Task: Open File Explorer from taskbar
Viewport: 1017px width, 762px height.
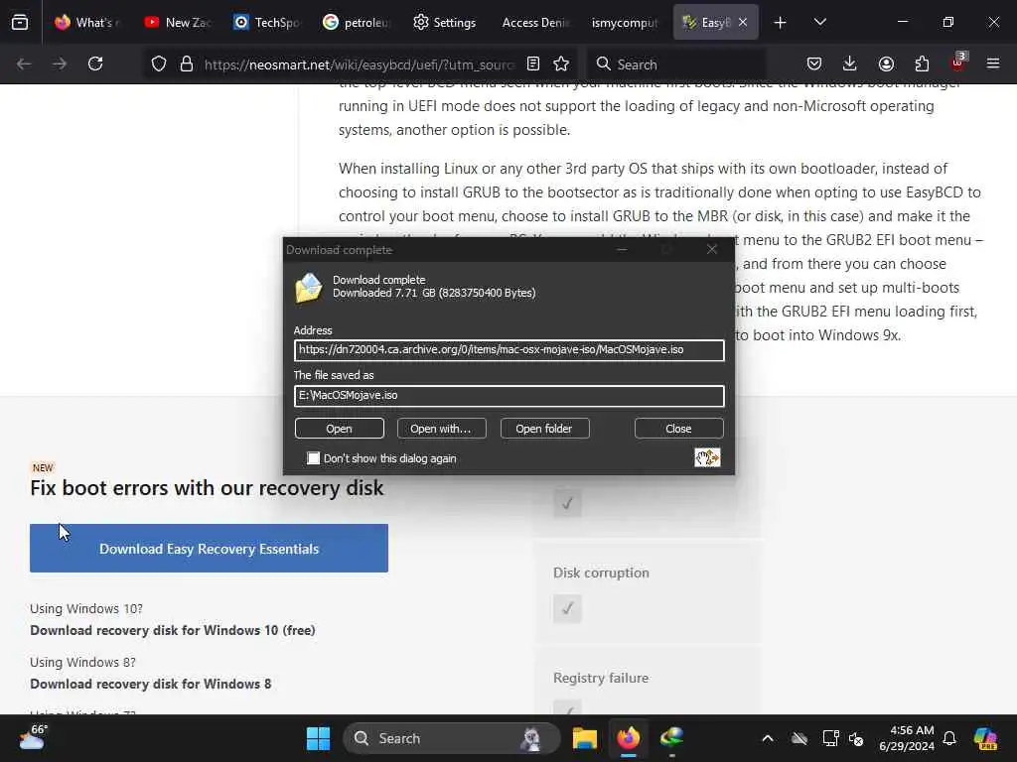Action: click(584, 738)
